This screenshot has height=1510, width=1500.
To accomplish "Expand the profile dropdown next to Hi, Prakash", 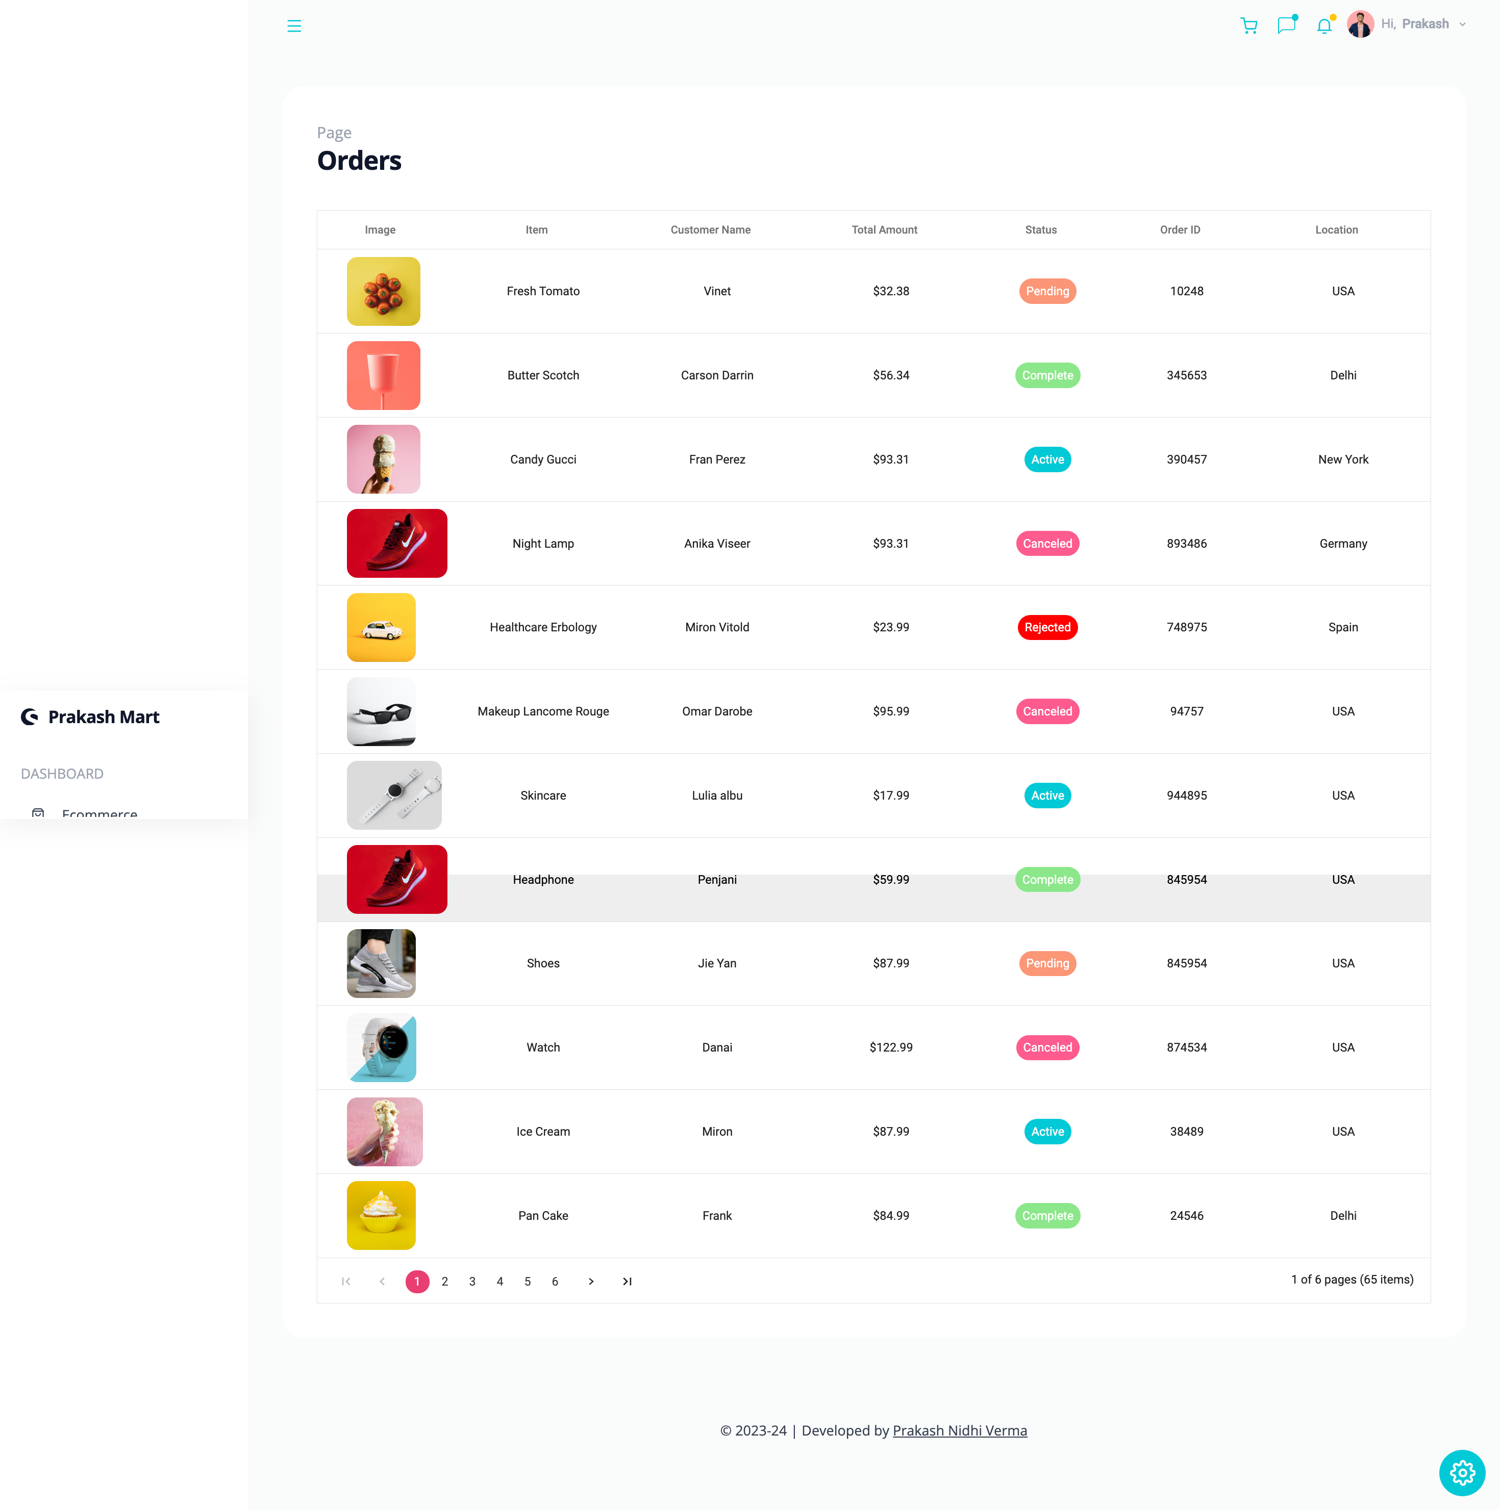I will (1463, 23).
